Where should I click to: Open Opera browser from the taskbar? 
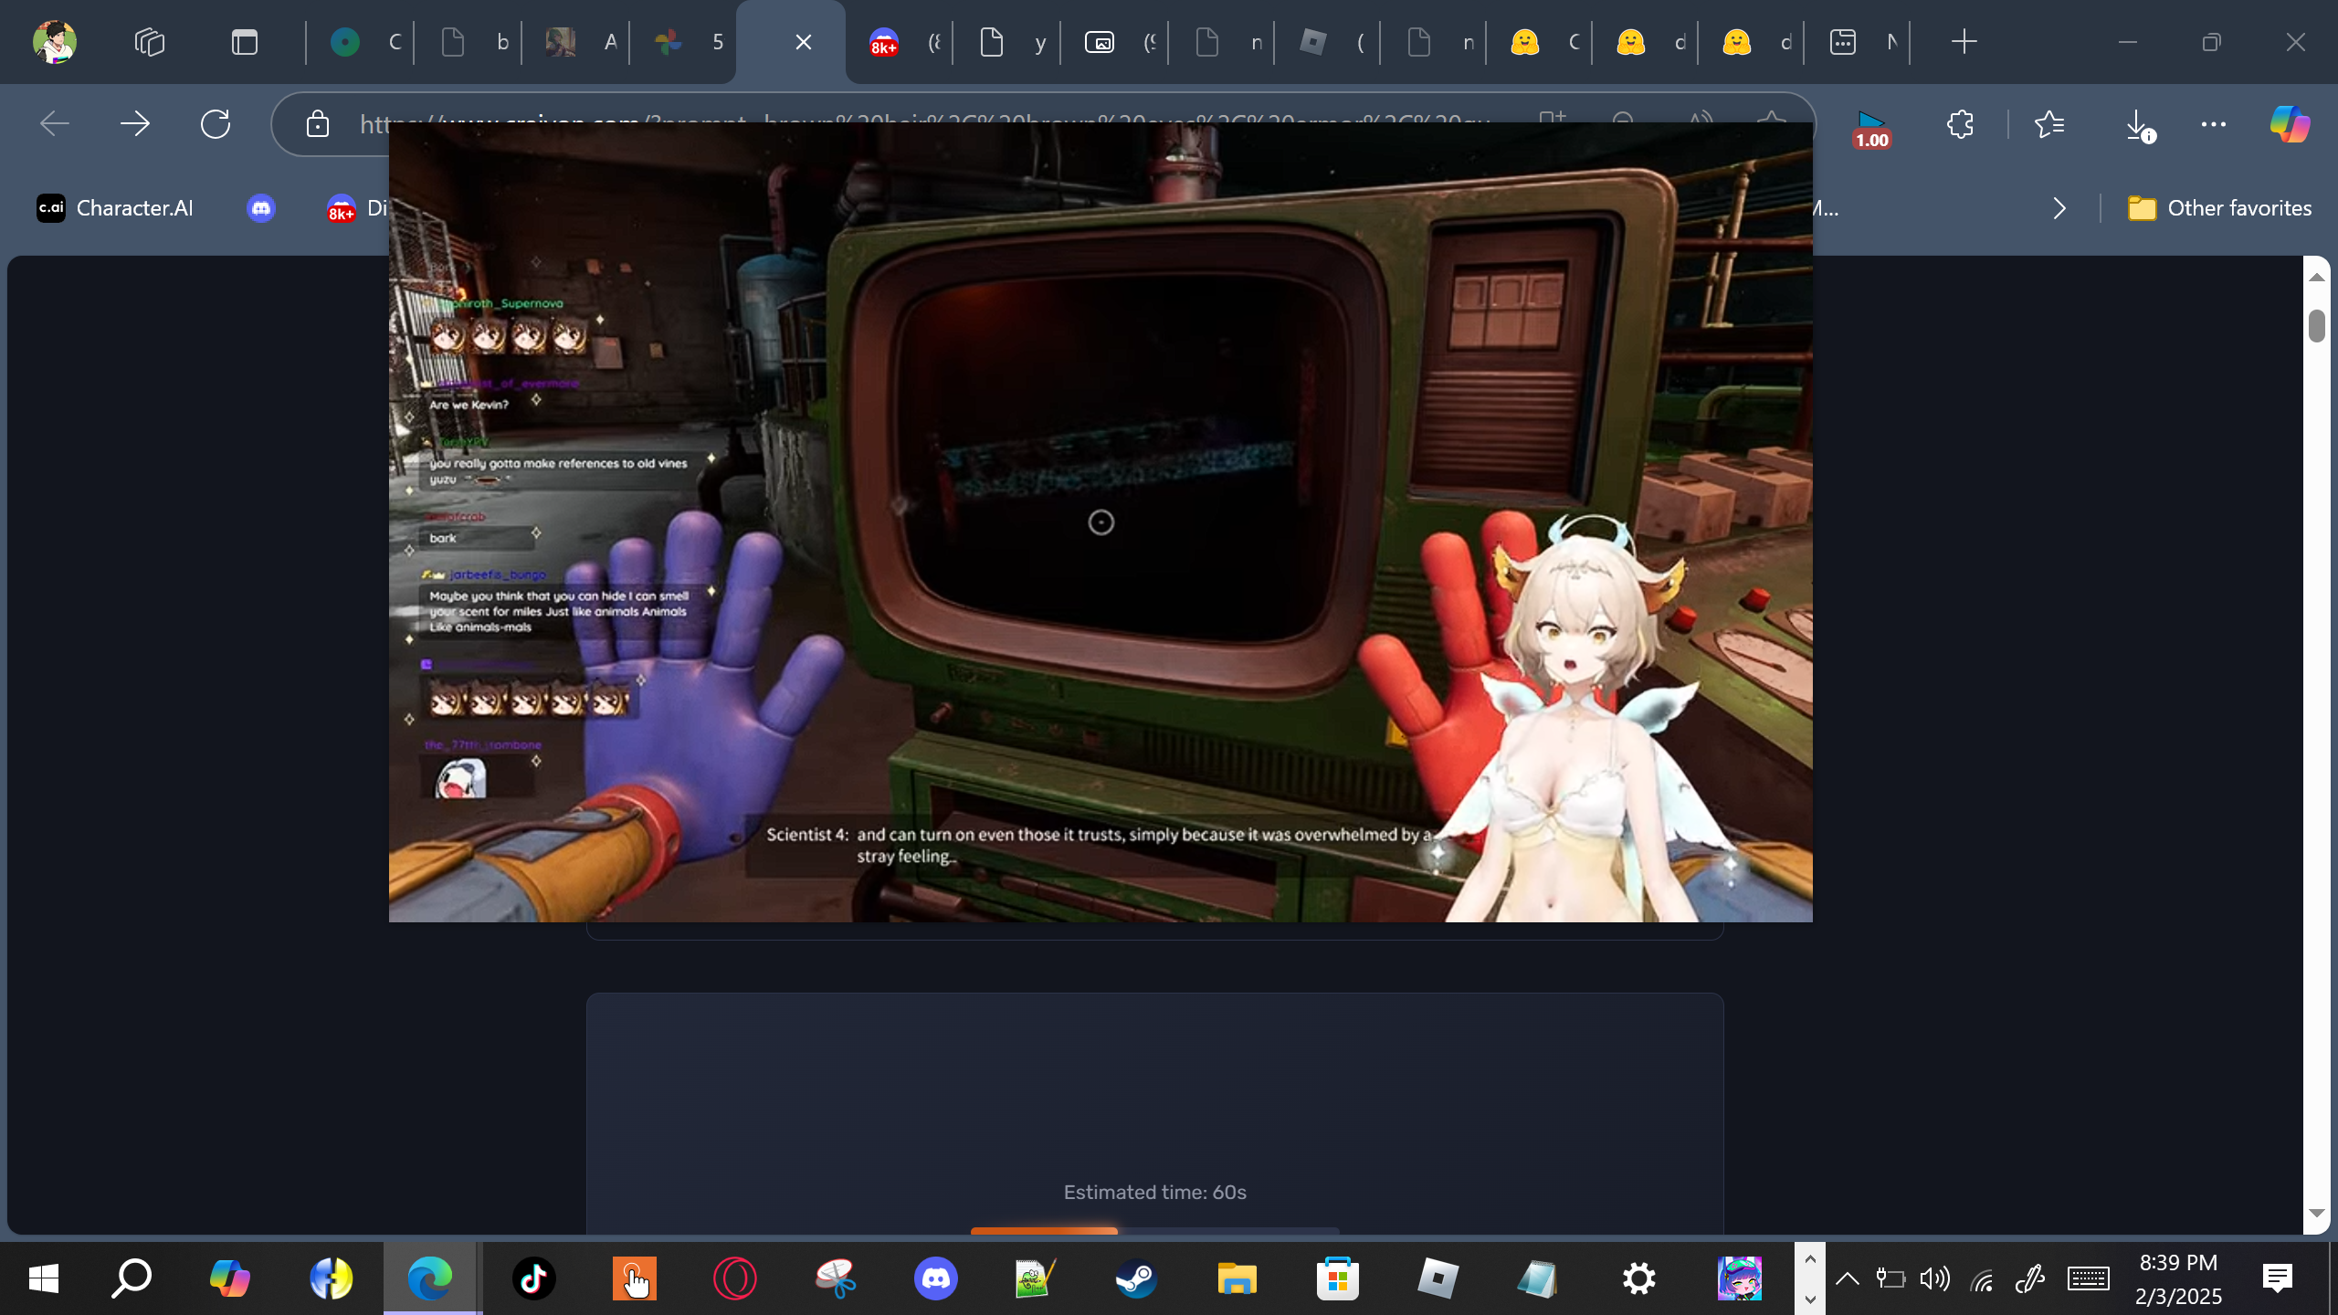(x=734, y=1278)
